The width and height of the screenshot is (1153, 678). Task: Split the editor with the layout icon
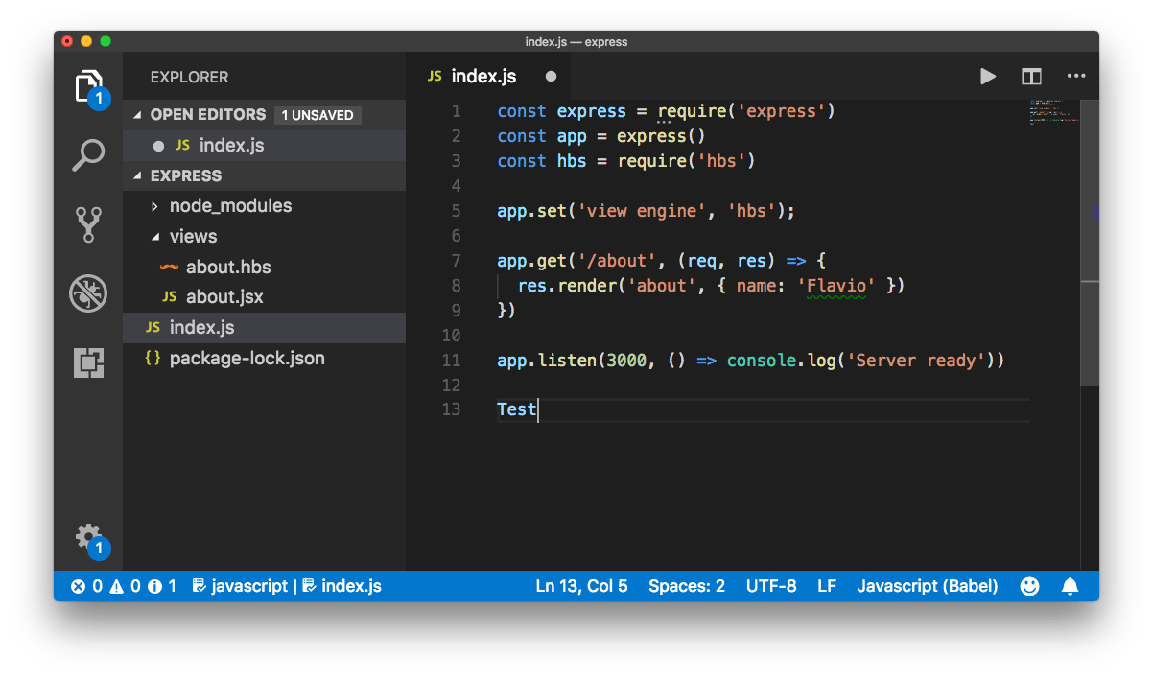1031,77
